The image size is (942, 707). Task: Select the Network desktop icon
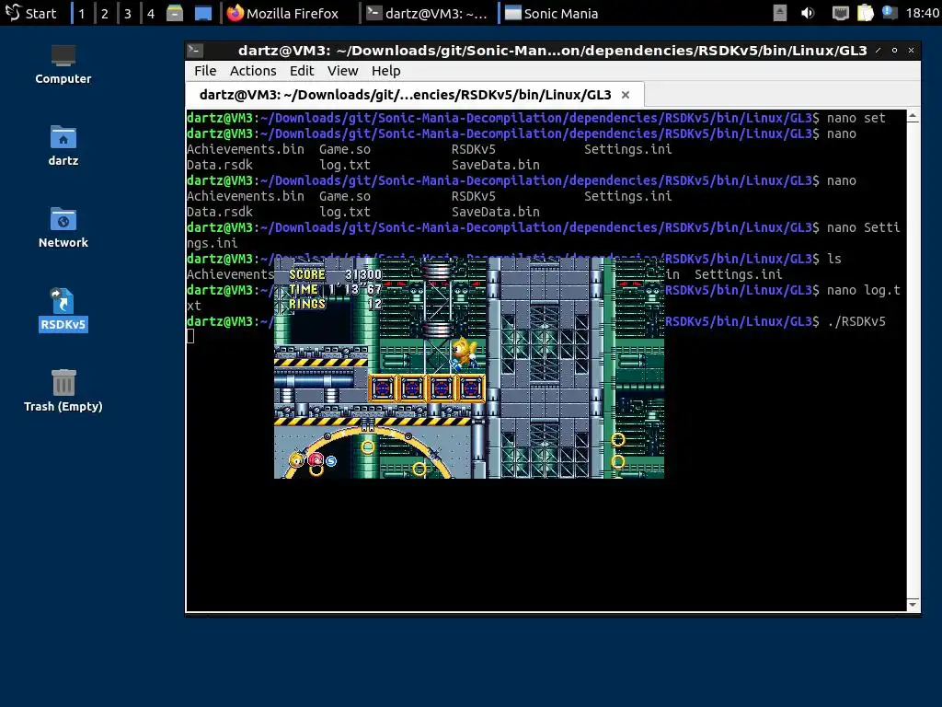point(63,227)
